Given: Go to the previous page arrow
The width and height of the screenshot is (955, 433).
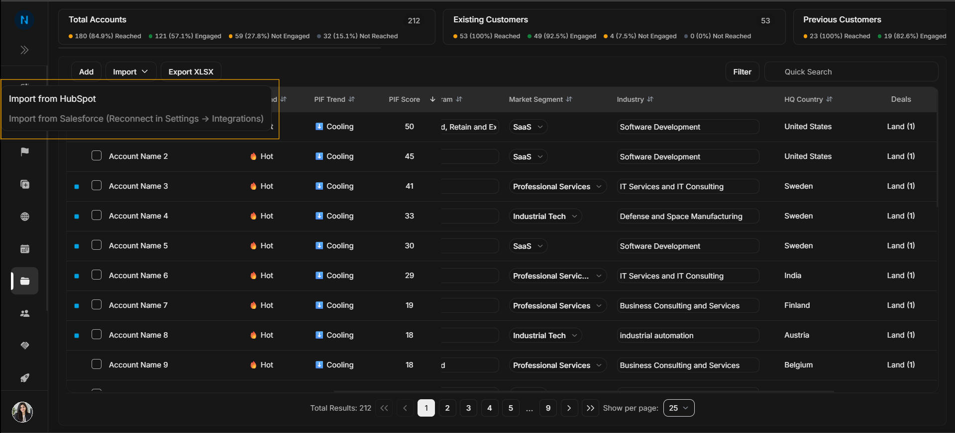Looking at the screenshot, I should pyautogui.click(x=405, y=408).
